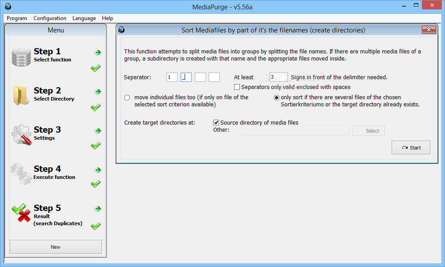Open the Configuration menu
The width and height of the screenshot is (445, 267).
coord(50,18)
